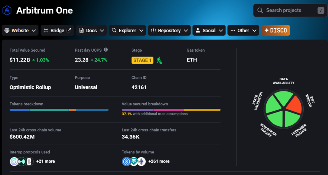The height and width of the screenshot is (175, 328).
Task: Click the 1.03% TVS change value
Action: click(x=43, y=60)
